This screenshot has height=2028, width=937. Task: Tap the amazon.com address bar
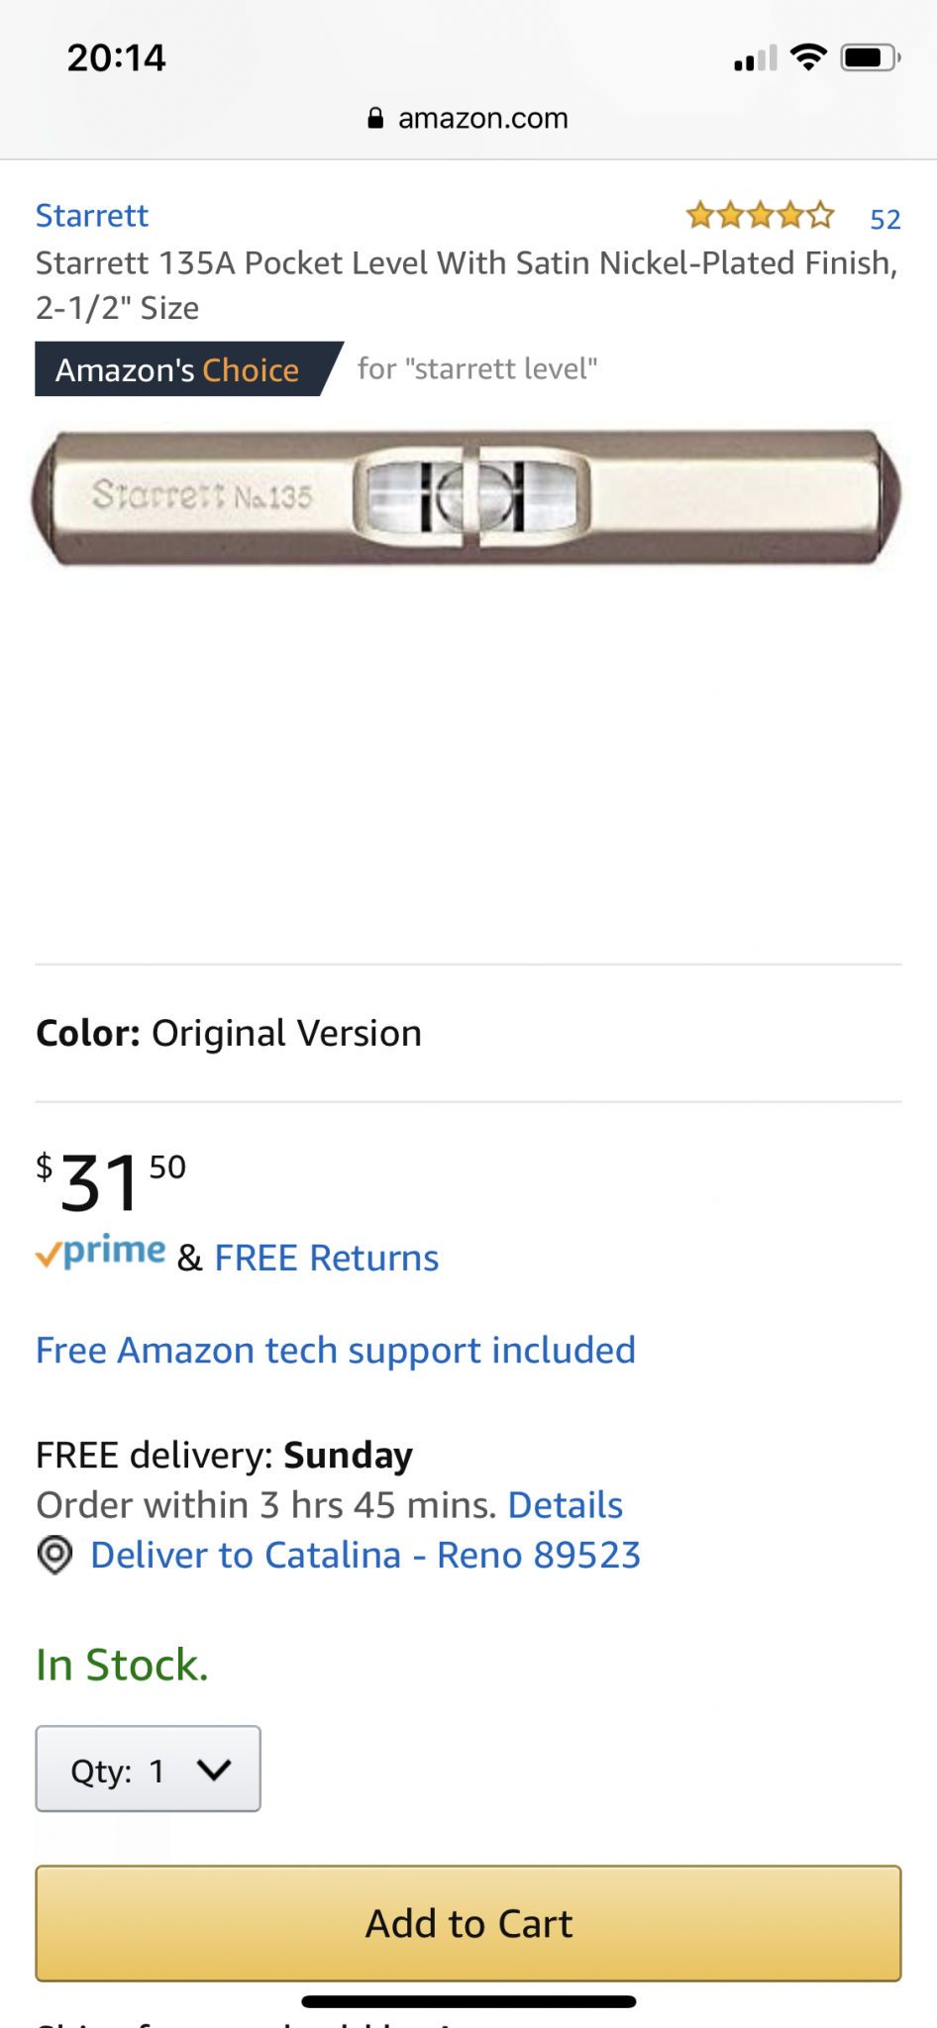point(482,119)
